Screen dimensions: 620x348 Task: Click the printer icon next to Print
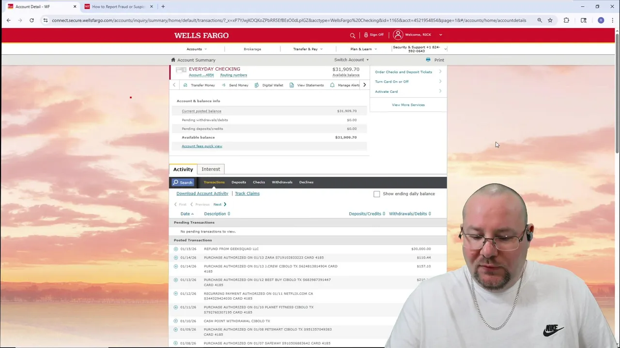pos(428,60)
